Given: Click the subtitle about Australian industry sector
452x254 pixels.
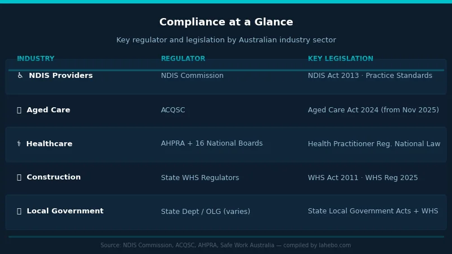Looking at the screenshot, I should (226, 40).
